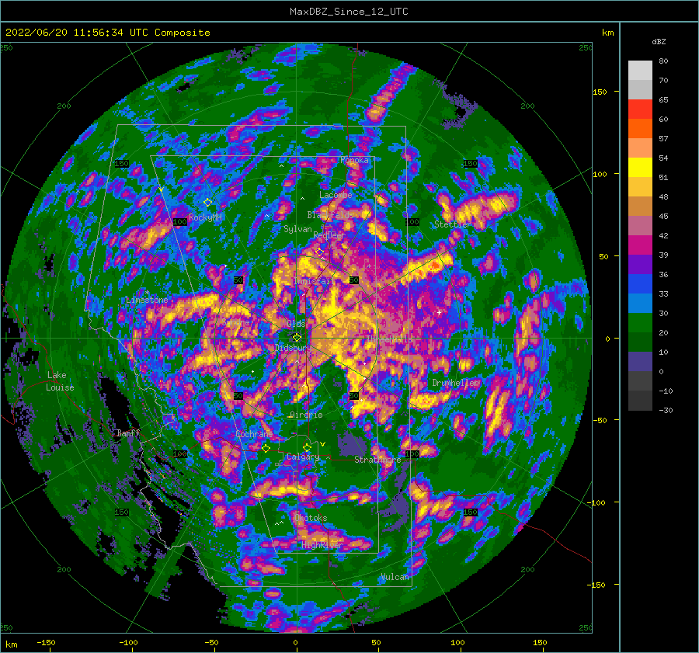Select the bright yellow 51-54 dBZ legend swatch
Viewport: 699px width, 653px height.
coord(640,168)
